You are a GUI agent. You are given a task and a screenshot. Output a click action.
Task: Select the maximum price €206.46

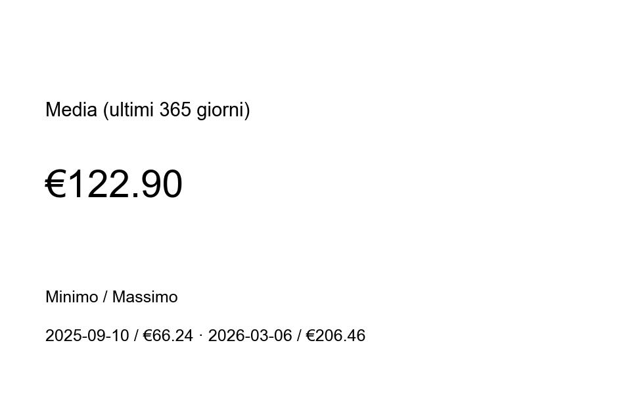tap(336, 336)
